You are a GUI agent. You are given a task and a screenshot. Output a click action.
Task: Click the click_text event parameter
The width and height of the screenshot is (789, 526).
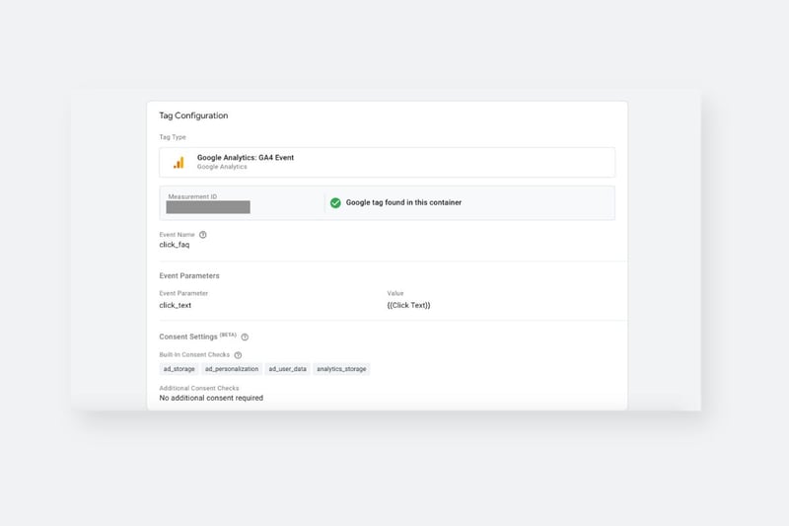(176, 305)
